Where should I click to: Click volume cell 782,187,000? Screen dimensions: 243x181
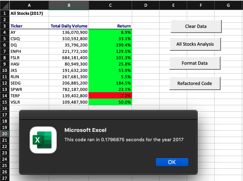[69, 90]
